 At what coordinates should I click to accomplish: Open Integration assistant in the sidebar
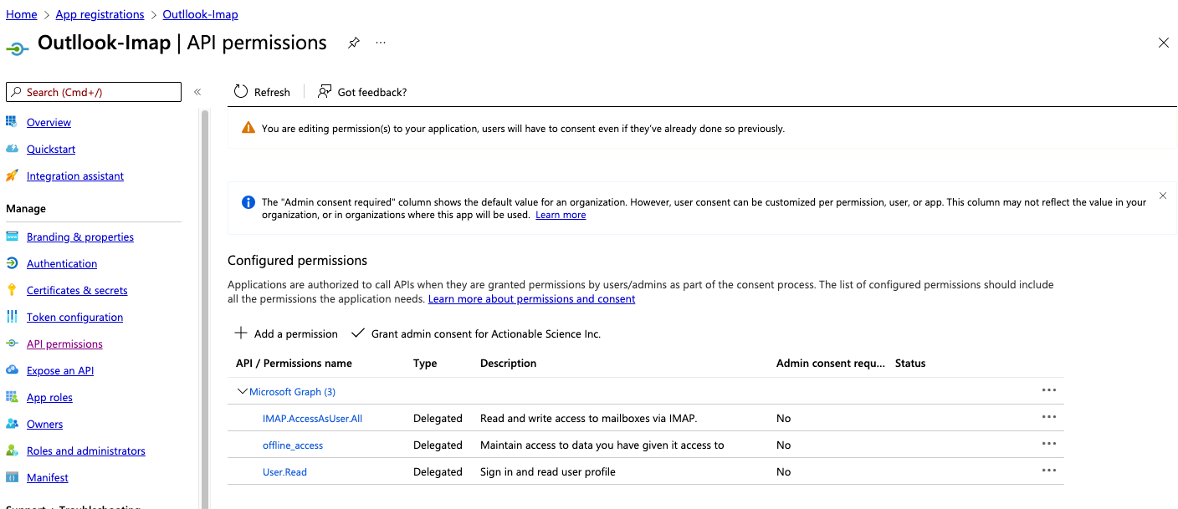pyautogui.click(x=75, y=176)
